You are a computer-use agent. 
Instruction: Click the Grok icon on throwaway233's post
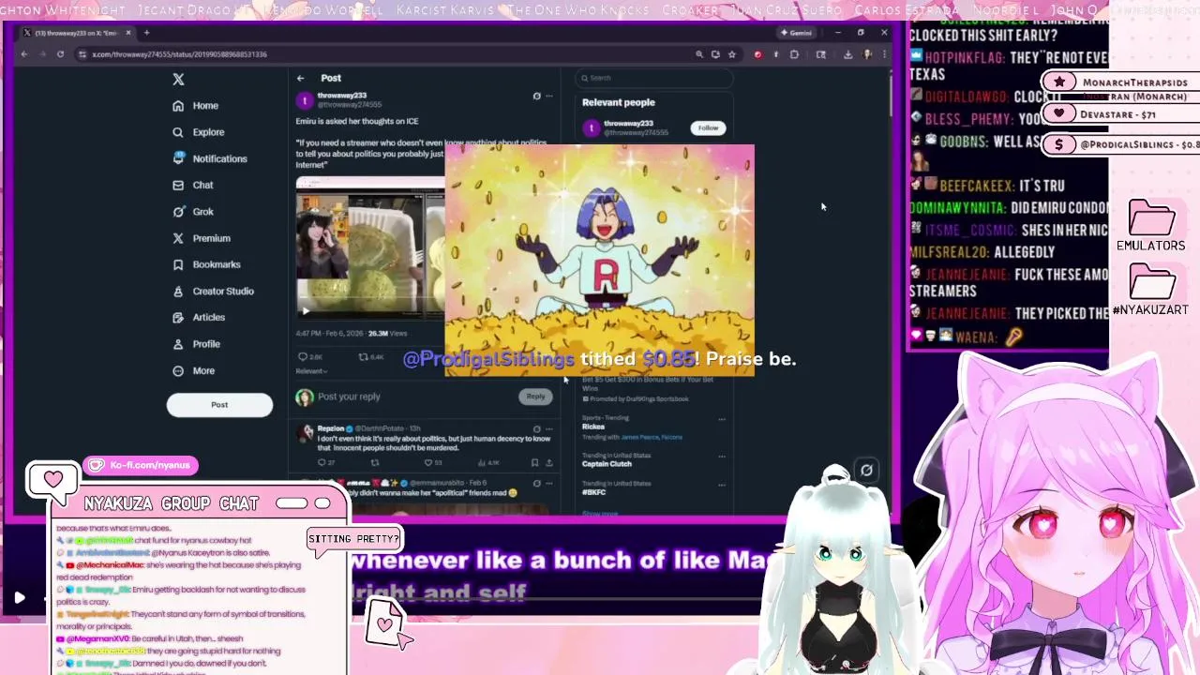pos(536,96)
